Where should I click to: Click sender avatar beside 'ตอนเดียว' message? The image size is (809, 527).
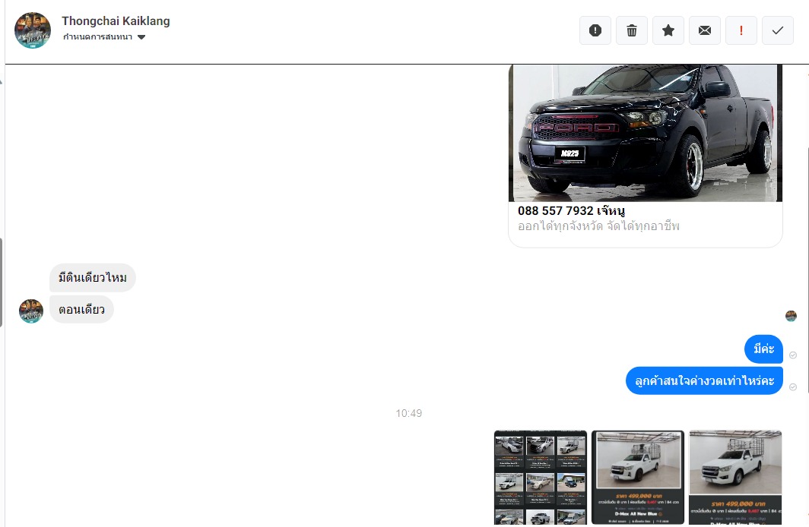(31, 311)
